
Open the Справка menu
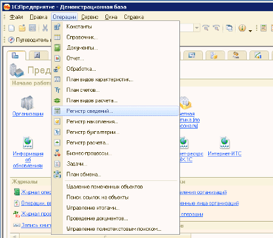[134, 17]
